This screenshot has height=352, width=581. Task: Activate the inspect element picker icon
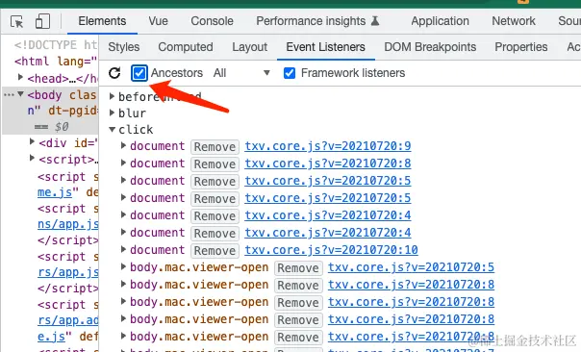[16, 21]
